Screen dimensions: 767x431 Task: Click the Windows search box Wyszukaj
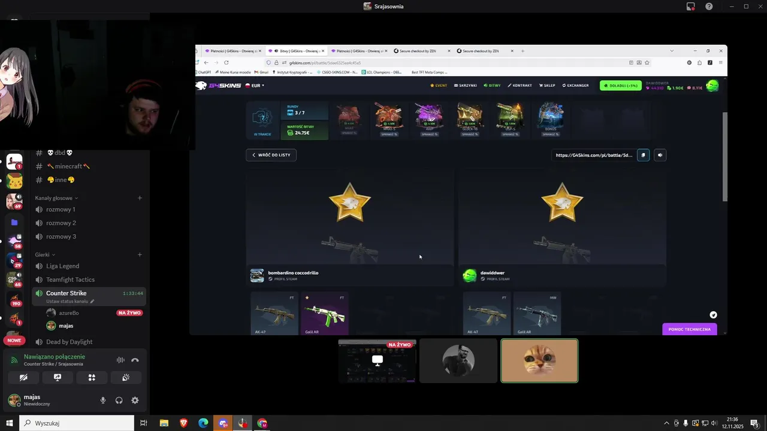(x=77, y=423)
